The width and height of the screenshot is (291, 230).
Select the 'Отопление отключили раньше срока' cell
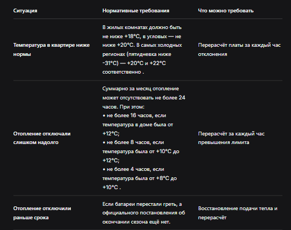pyautogui.click(x=42, y=213)
